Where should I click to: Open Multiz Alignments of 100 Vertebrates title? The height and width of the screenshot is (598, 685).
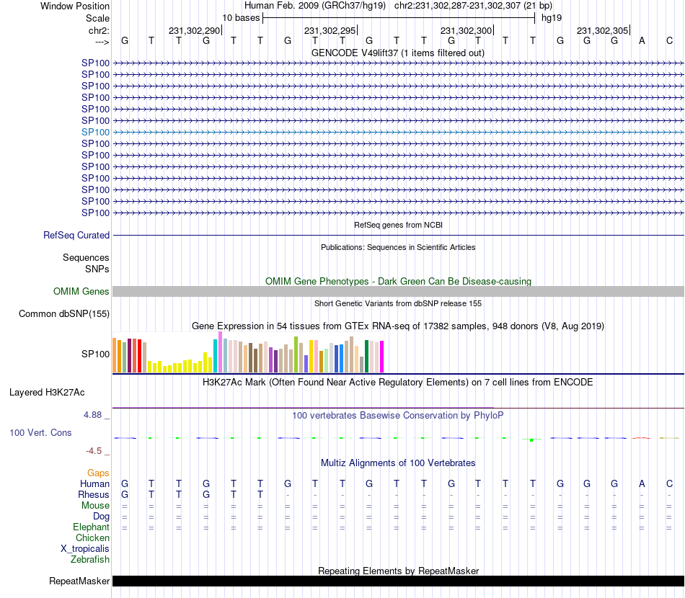[398, 463]
